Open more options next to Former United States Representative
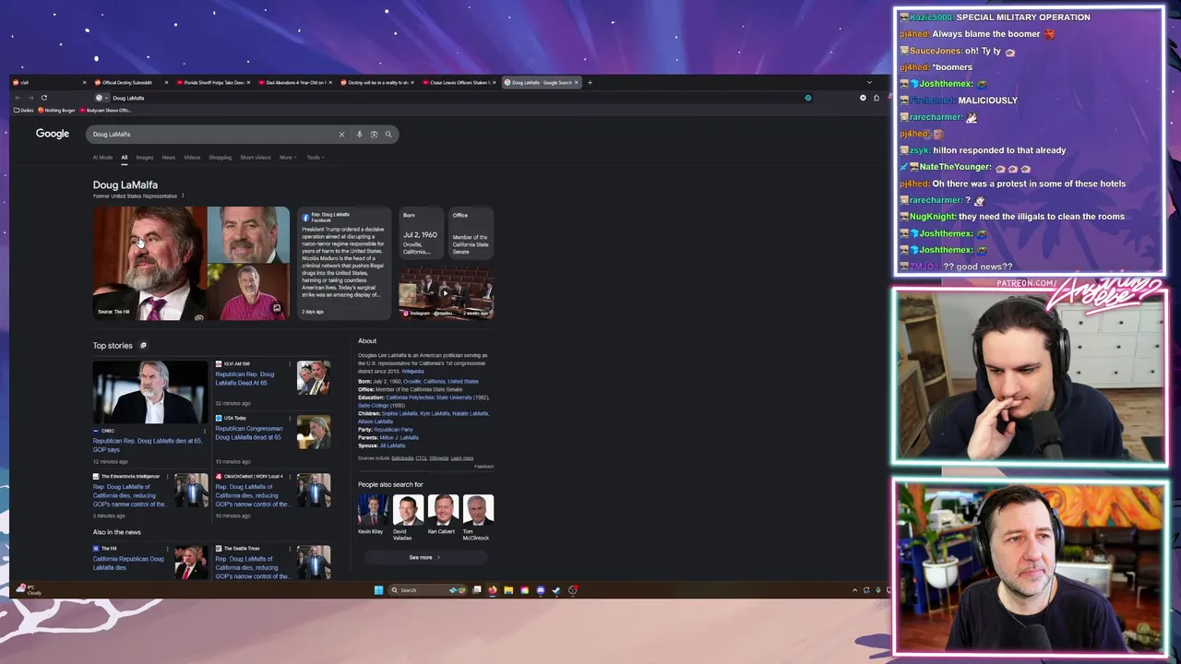 pos(183,196)
